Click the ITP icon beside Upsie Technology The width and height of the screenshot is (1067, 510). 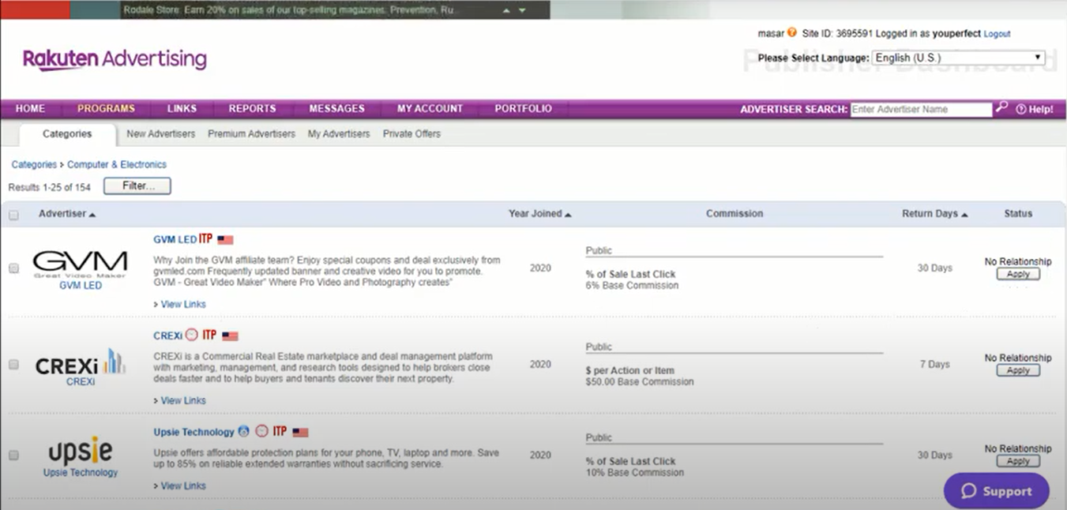click(x=280, y=432)
